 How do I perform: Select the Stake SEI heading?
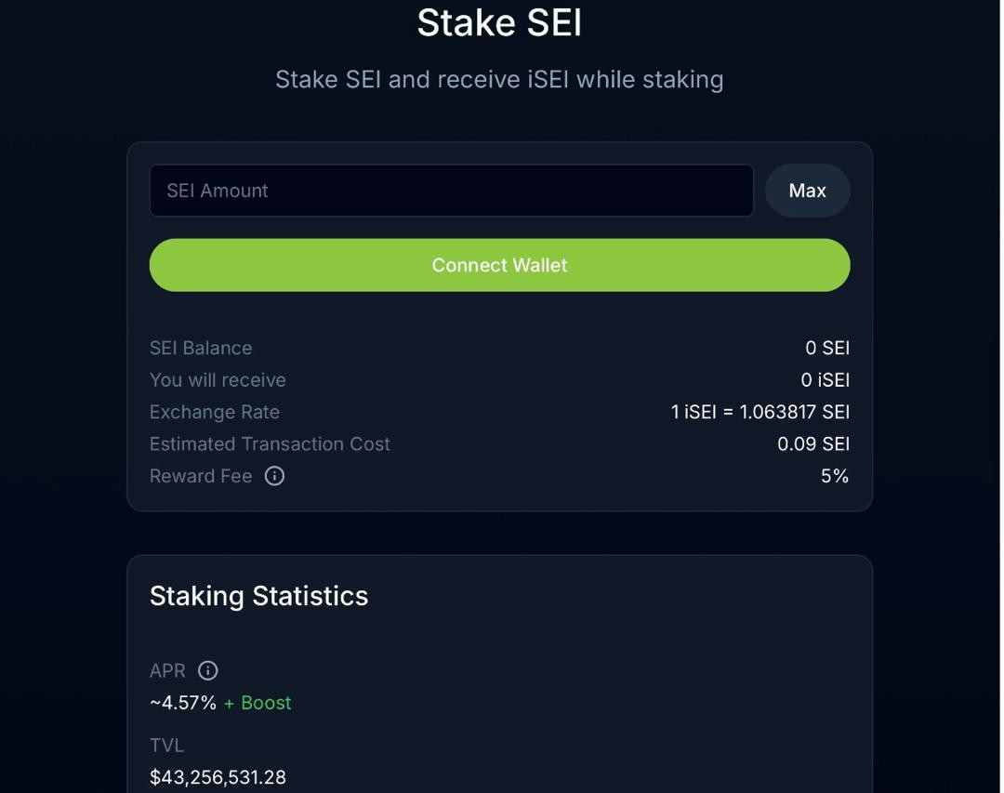(499, 22)
